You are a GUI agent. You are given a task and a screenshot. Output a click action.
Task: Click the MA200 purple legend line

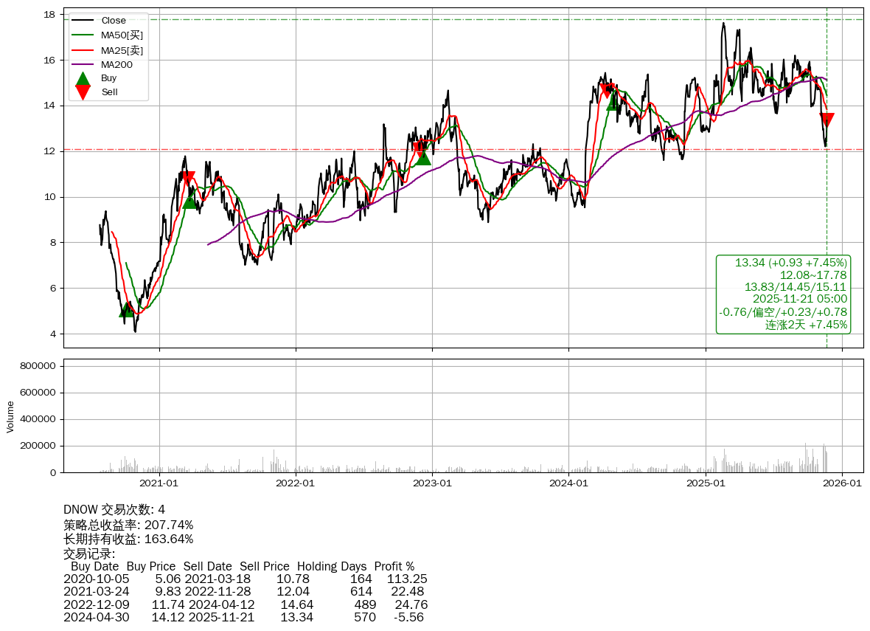click(83, 65)
